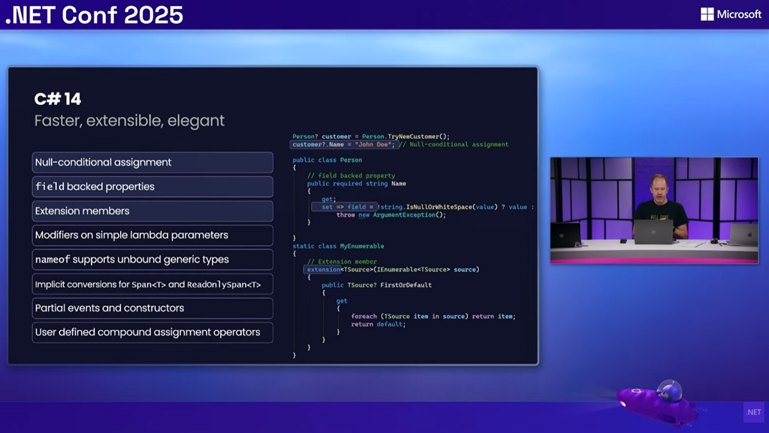The width and height of the screenshot is (769, 433).
Task: Click the Null-conditional assignment code comment
Action: (x=454, y=145)
